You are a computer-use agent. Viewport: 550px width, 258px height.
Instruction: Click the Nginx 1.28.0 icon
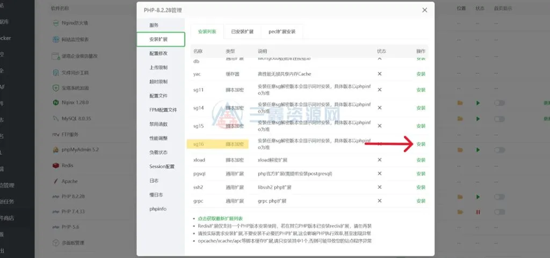click(55, 102)
